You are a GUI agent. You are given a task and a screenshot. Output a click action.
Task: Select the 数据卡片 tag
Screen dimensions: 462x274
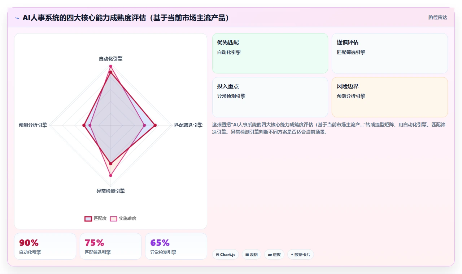pos(301,255)
